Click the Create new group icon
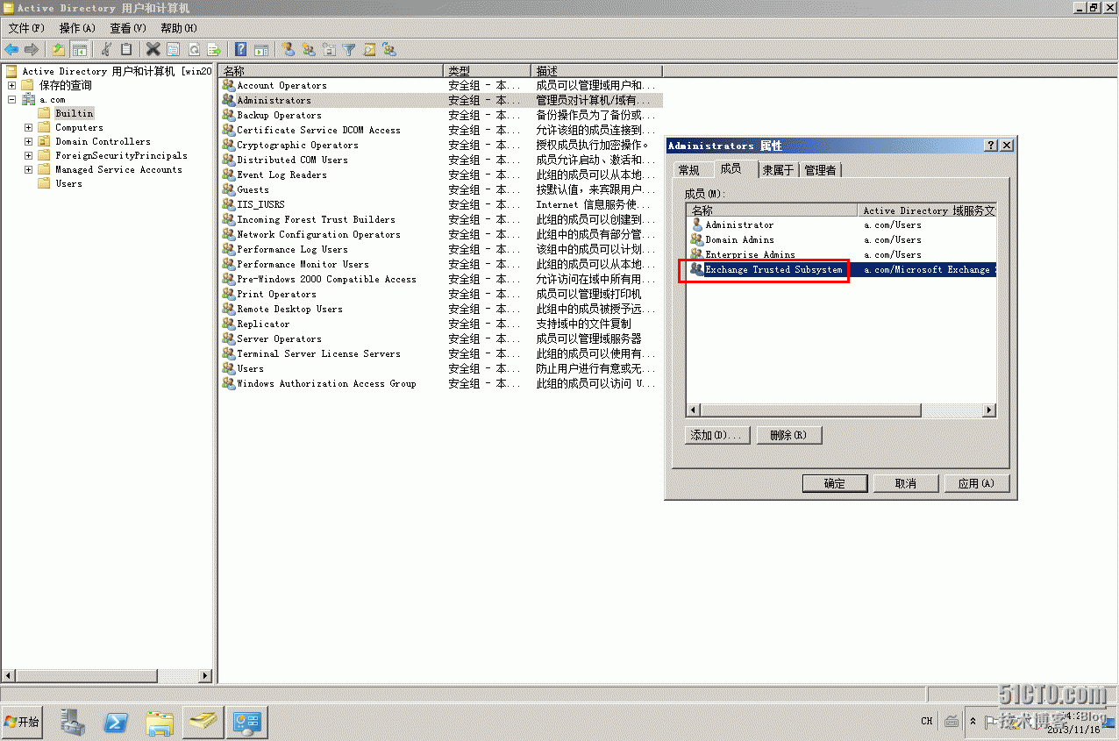The image size is (1119, 741). 309,50
